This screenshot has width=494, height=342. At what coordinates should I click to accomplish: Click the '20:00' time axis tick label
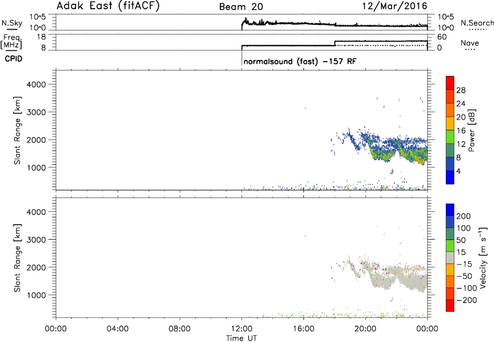tap(365, 329)
